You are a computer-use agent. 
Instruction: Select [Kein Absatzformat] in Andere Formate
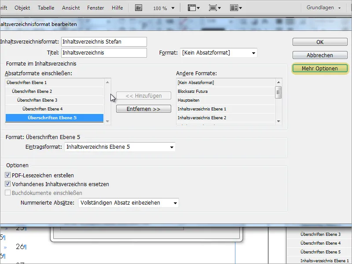(226, 83)
